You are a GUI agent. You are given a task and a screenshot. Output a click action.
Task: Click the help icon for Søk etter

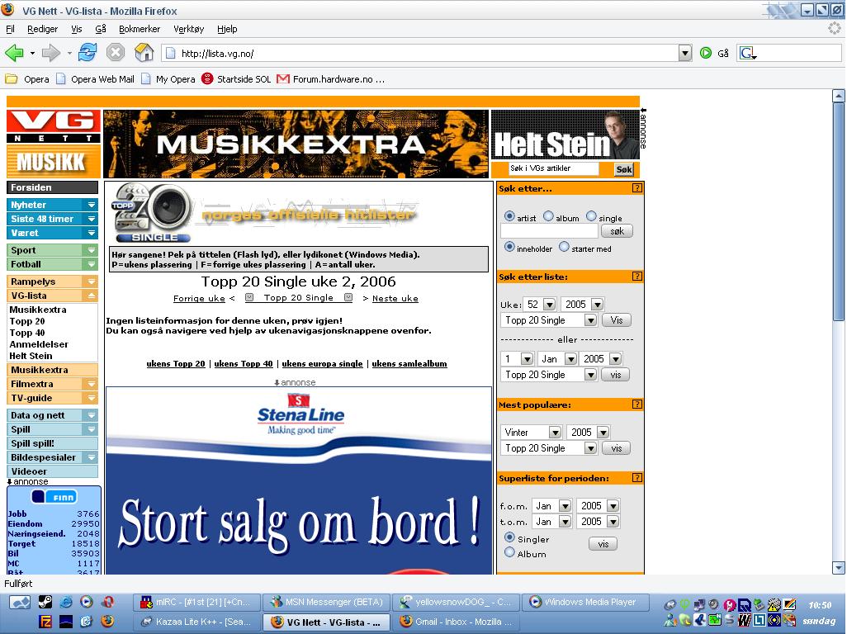click(636, 188)
